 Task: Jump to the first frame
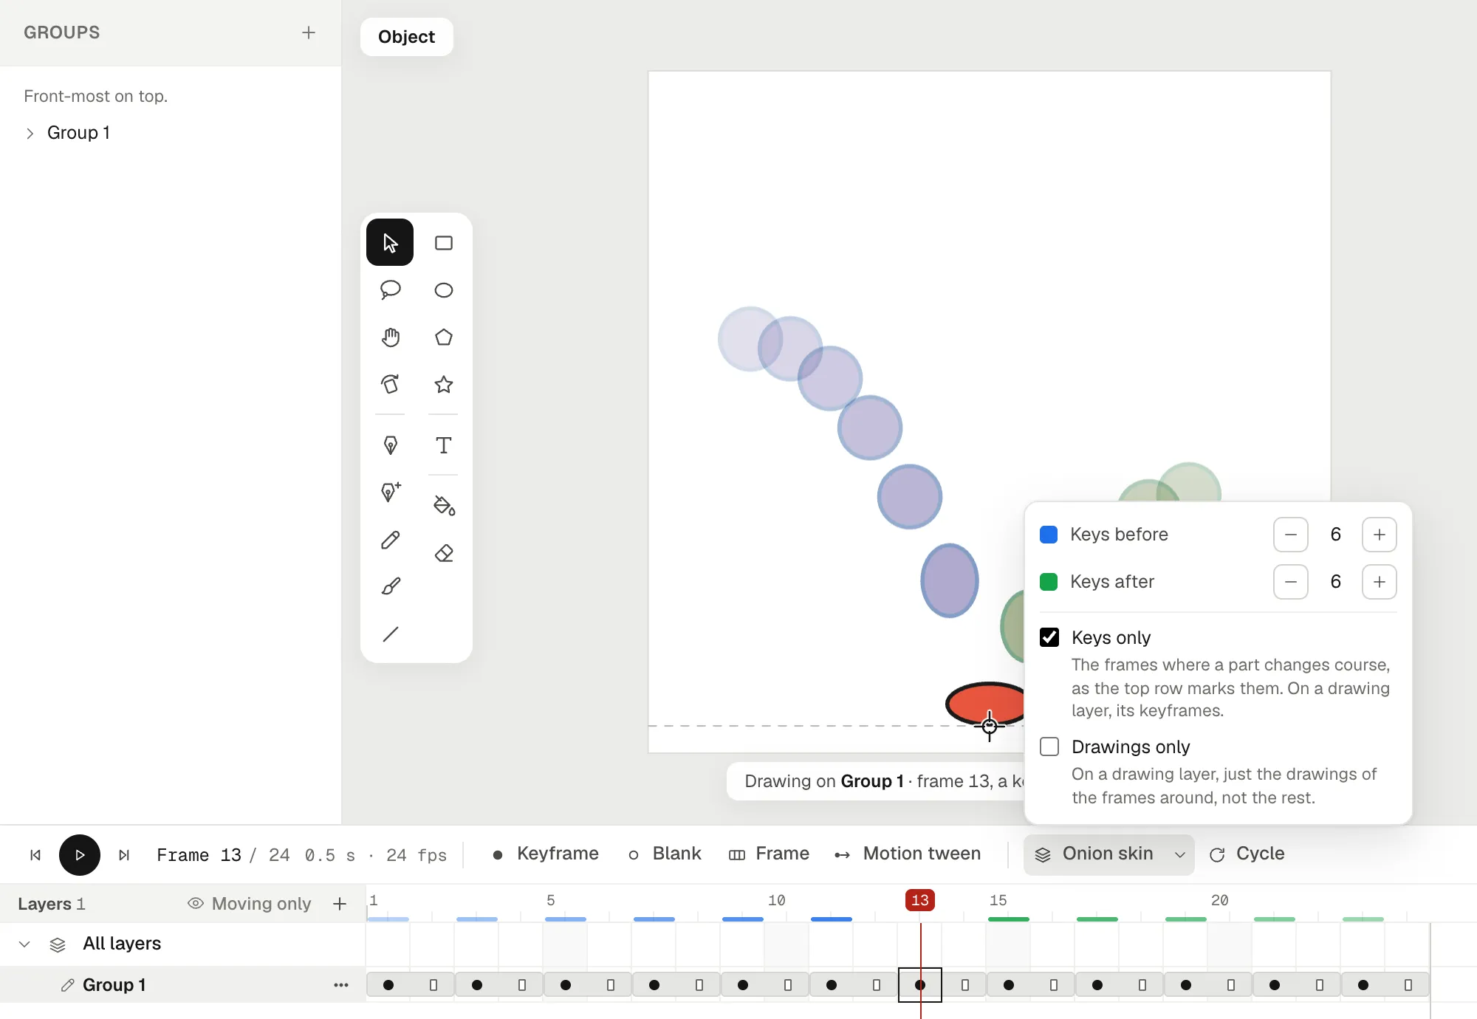click(35, 855)
